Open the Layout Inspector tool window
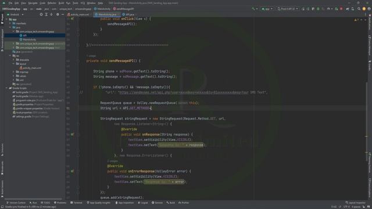Screen dimensions: 372x209 point(356,203)
